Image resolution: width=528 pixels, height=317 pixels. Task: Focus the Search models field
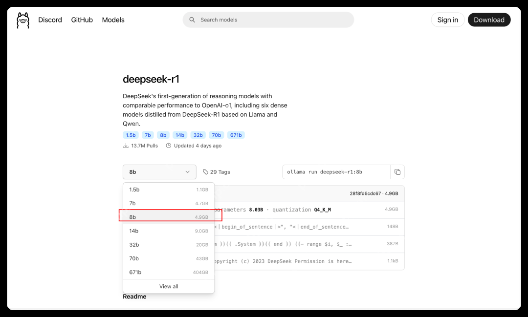[268, 20]
